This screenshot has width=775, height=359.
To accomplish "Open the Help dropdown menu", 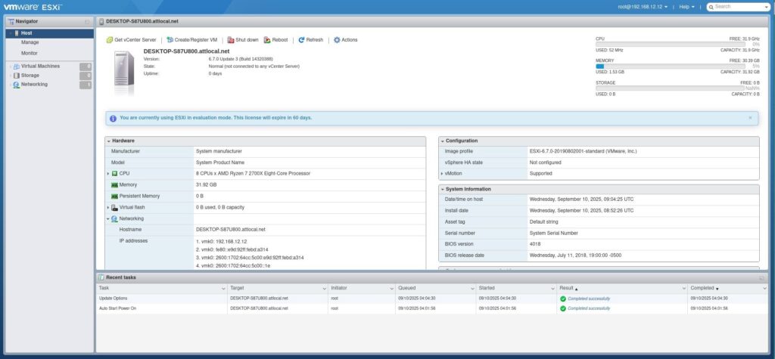I will (x=686, y=7).
